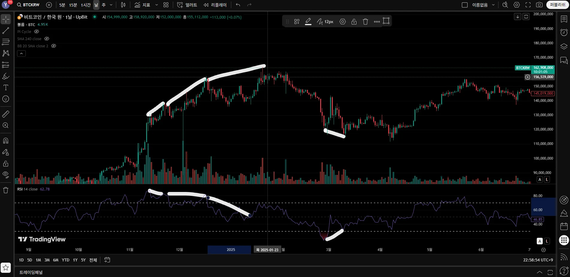Open the emoji icons tool

click(6, 99)
